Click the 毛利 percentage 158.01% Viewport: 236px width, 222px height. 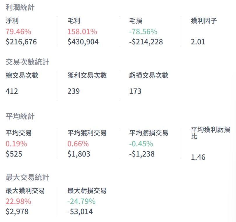(82, 32)
